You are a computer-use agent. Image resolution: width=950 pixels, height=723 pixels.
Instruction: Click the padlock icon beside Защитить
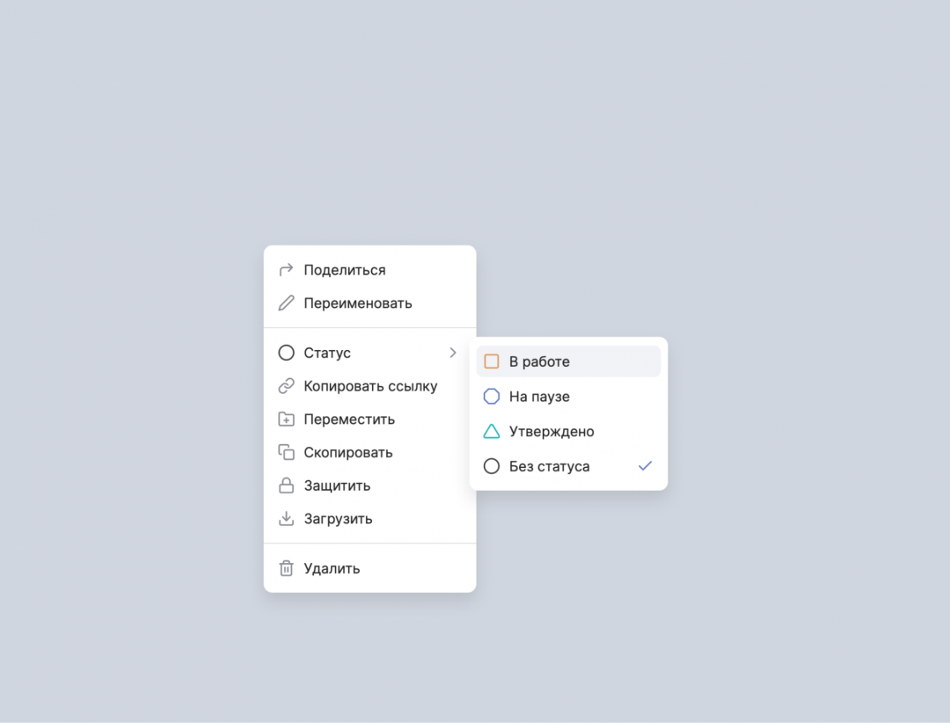click(x=286, y=486)
